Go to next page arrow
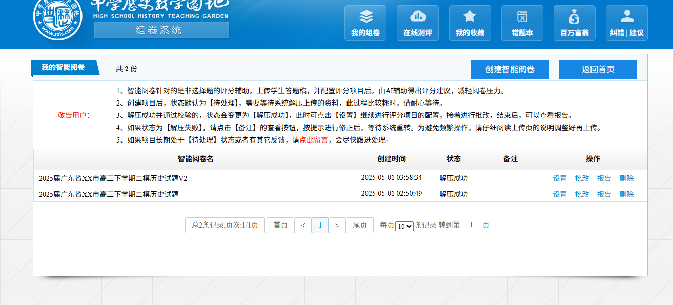Image resolution: width=673 pixels, height=305 pixels. point(337,225)
